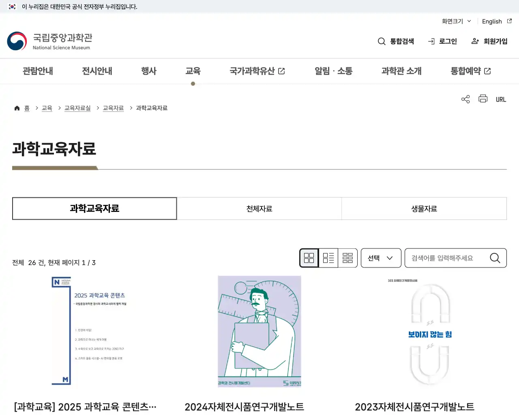Follow the 교육자료실 breadcrumb link
Viewport: 519px width, 415px height.
77,108
